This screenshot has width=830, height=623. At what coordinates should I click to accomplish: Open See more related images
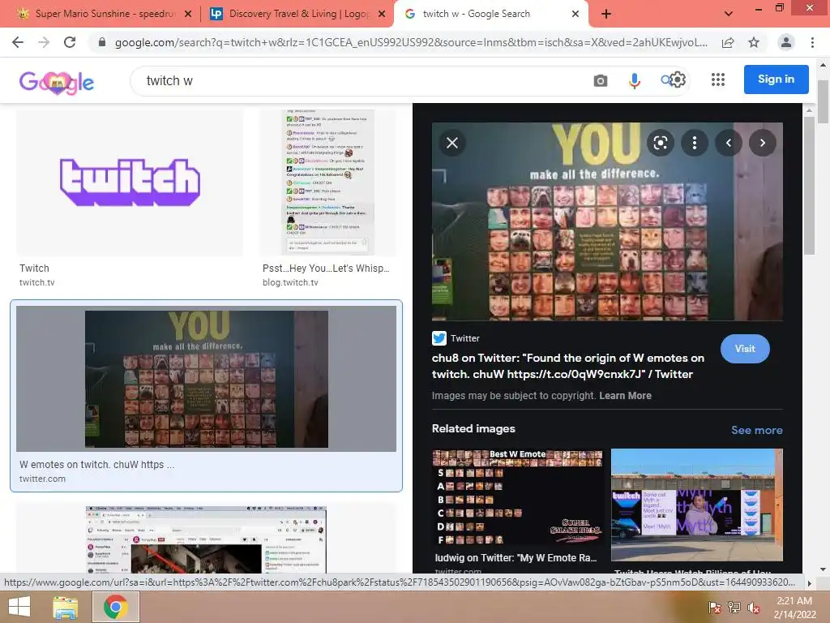[756, 430]
